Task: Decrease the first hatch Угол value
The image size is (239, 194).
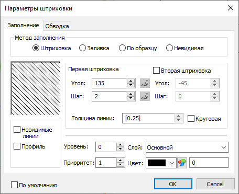Action: point(131,85)
